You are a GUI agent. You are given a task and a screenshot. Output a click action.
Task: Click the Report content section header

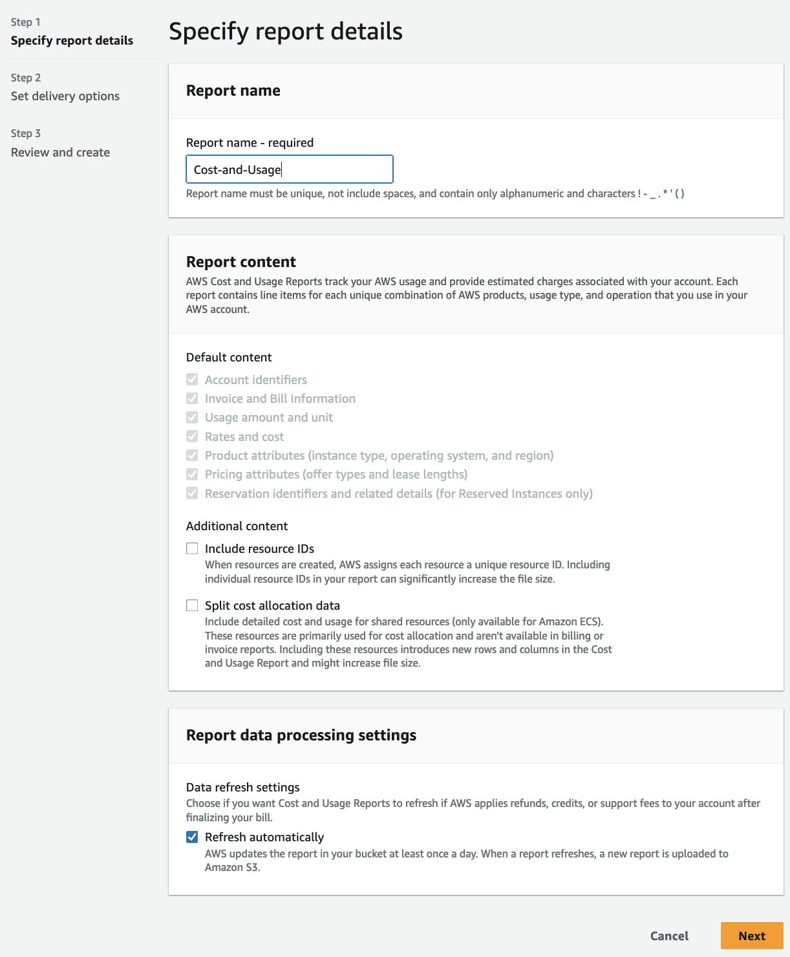click(240, 261)
